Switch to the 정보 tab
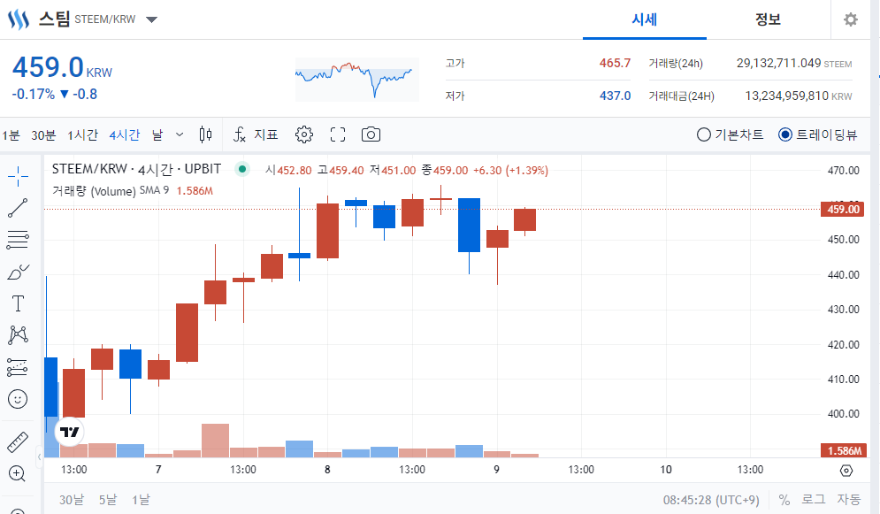 tap(768, 19)
